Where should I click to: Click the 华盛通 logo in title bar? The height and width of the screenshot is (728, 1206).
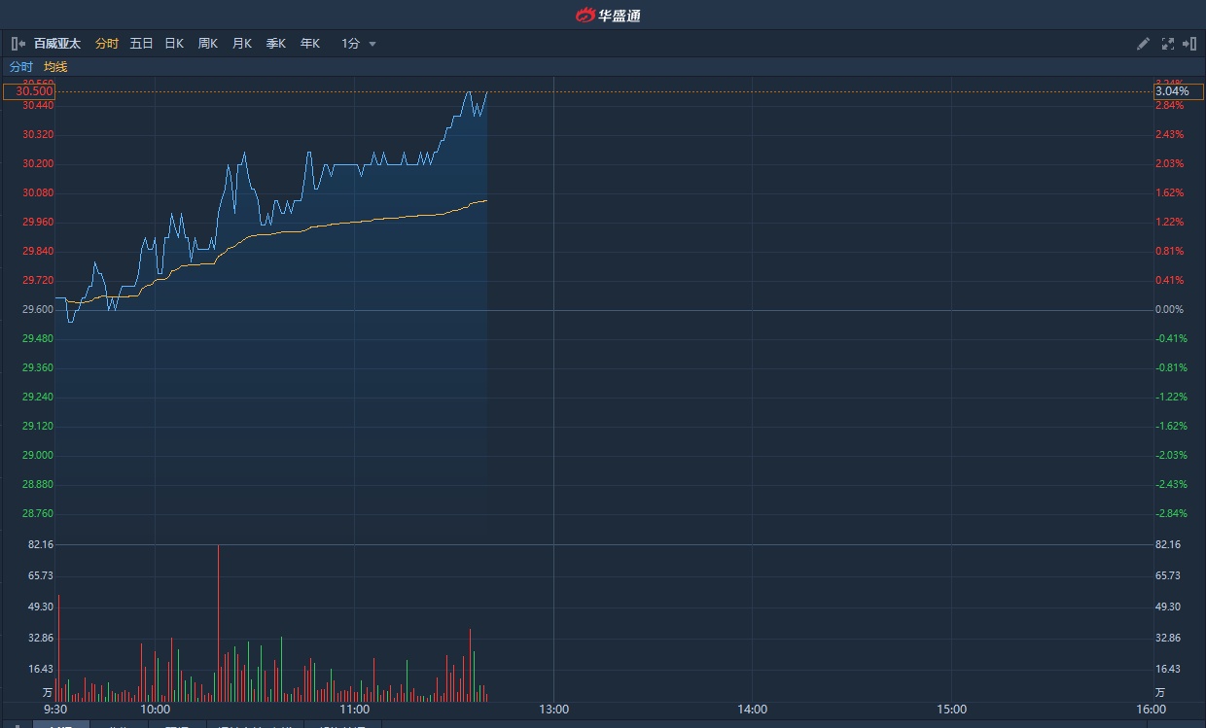(608, 15)
